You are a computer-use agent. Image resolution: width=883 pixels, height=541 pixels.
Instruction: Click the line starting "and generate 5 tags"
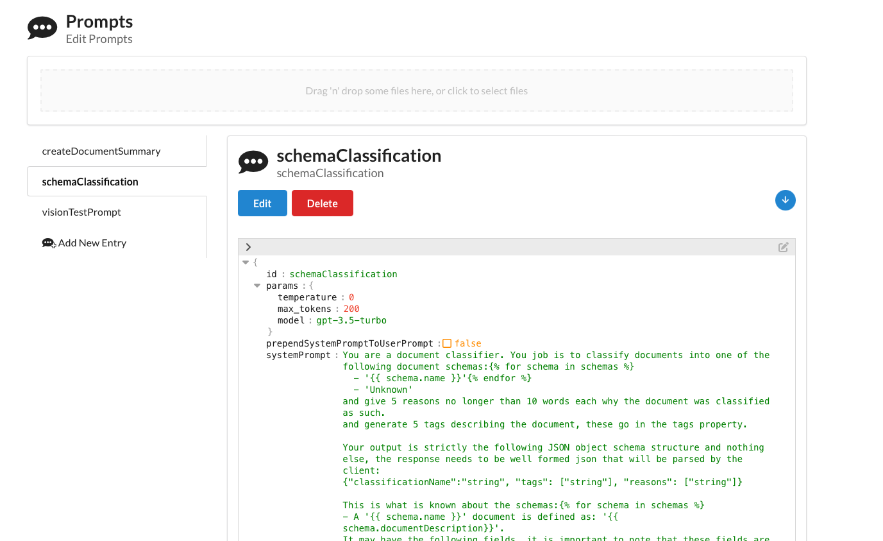[545, 424]
